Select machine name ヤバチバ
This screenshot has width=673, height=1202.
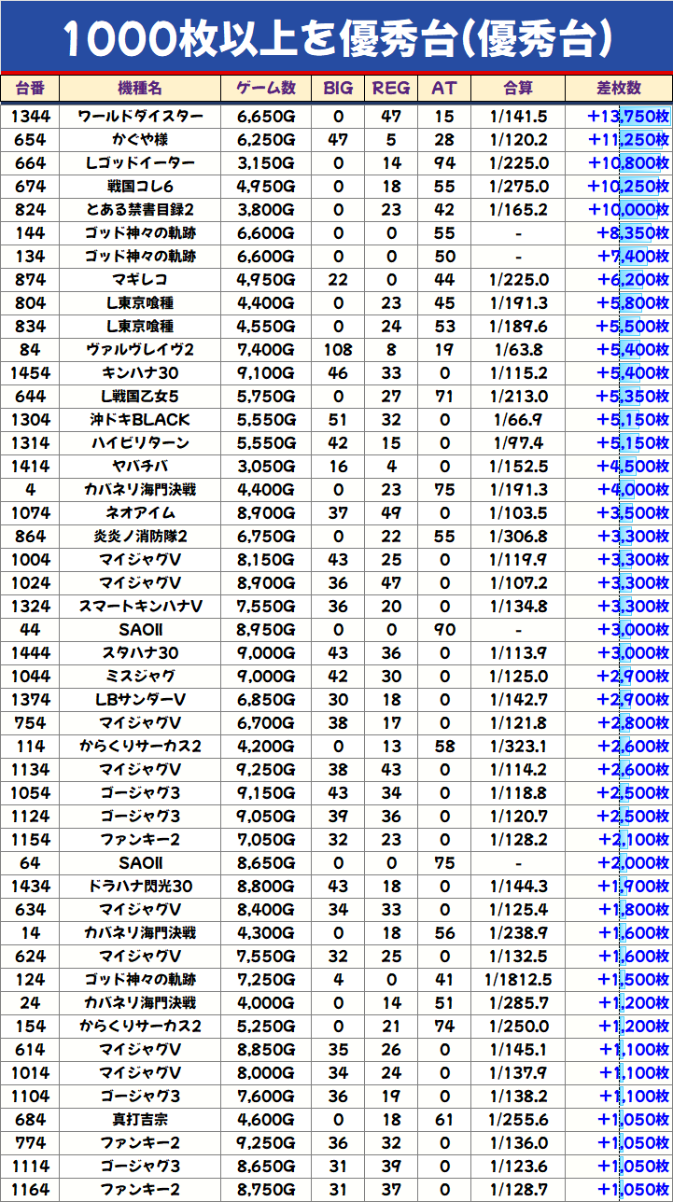pos(140,467)
